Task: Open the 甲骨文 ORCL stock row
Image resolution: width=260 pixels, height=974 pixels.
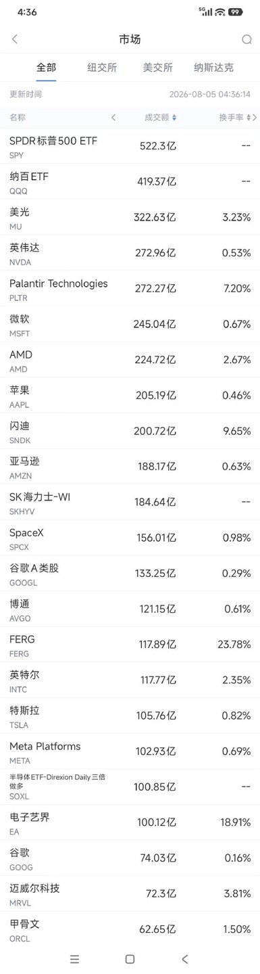Action: pos(130,929)
